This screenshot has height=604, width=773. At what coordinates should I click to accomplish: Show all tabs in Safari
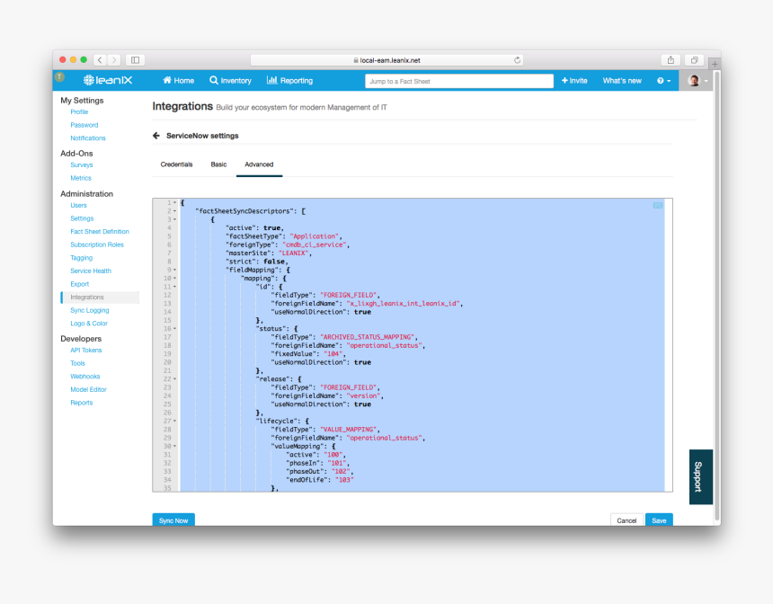click(694, 60)
